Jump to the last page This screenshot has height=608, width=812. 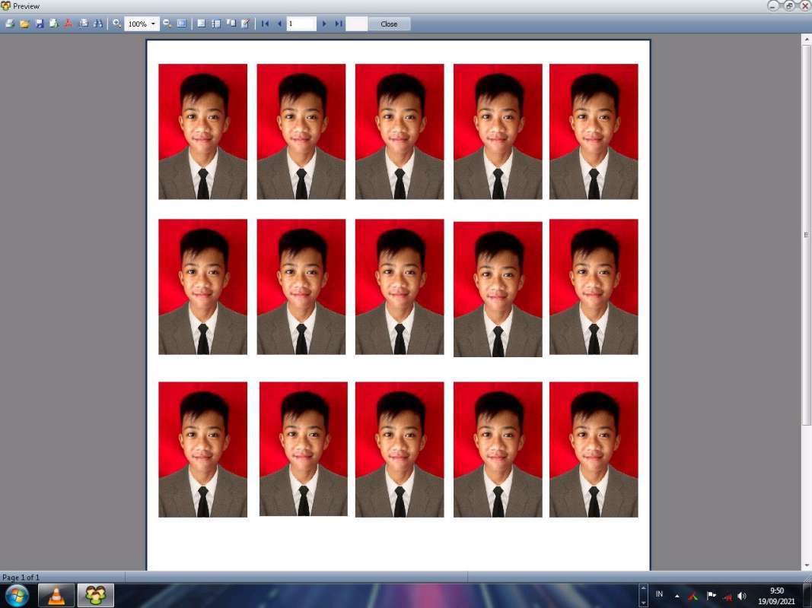(x=339, y=24)
